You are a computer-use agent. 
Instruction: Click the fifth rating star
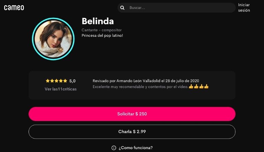[x=65, y=81]
